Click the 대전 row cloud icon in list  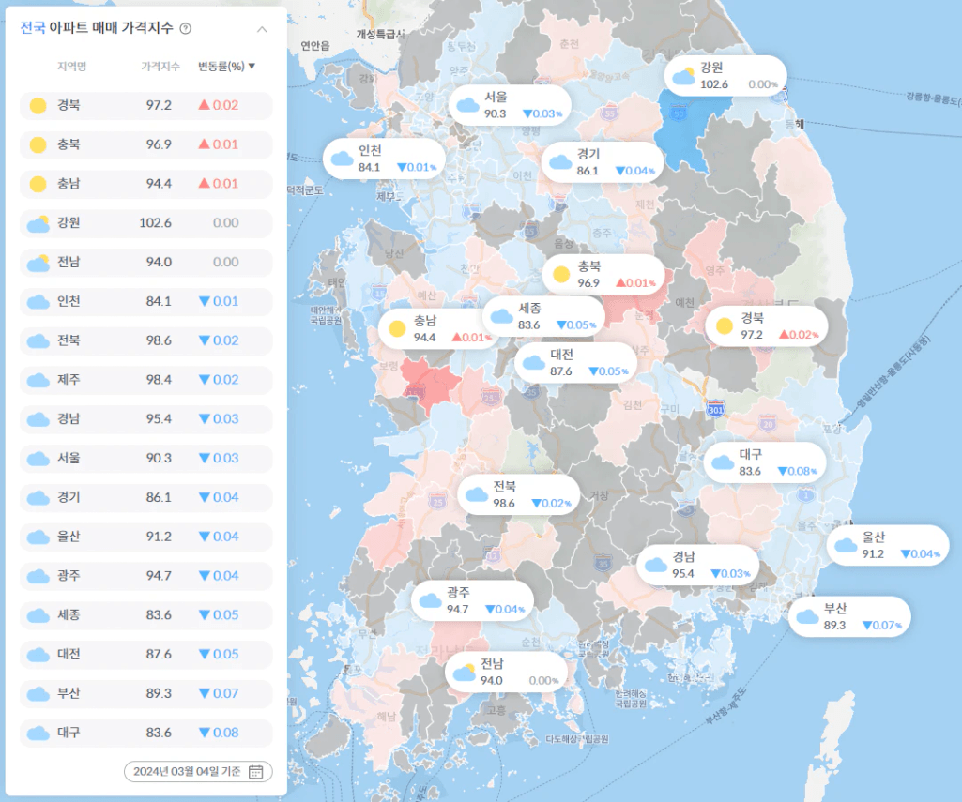pyautogui.click(x=38, y=655)
